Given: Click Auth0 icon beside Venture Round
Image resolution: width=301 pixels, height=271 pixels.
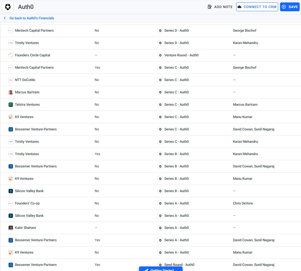Looking at the screenshot, I should pyautogui.click(x=160, y=55).
